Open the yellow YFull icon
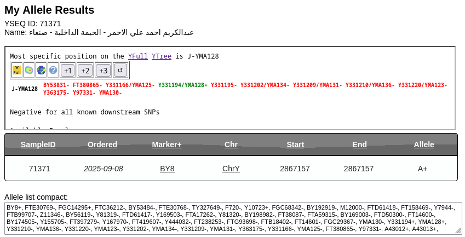The width and height of the screenshot is (465, 237). pos(17,70)
